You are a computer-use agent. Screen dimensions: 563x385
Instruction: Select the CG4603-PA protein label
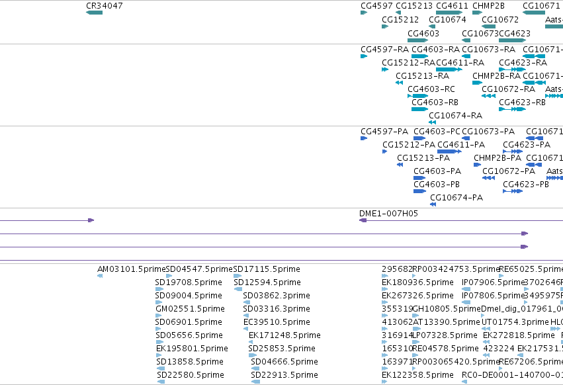click(x=437, y=171)
